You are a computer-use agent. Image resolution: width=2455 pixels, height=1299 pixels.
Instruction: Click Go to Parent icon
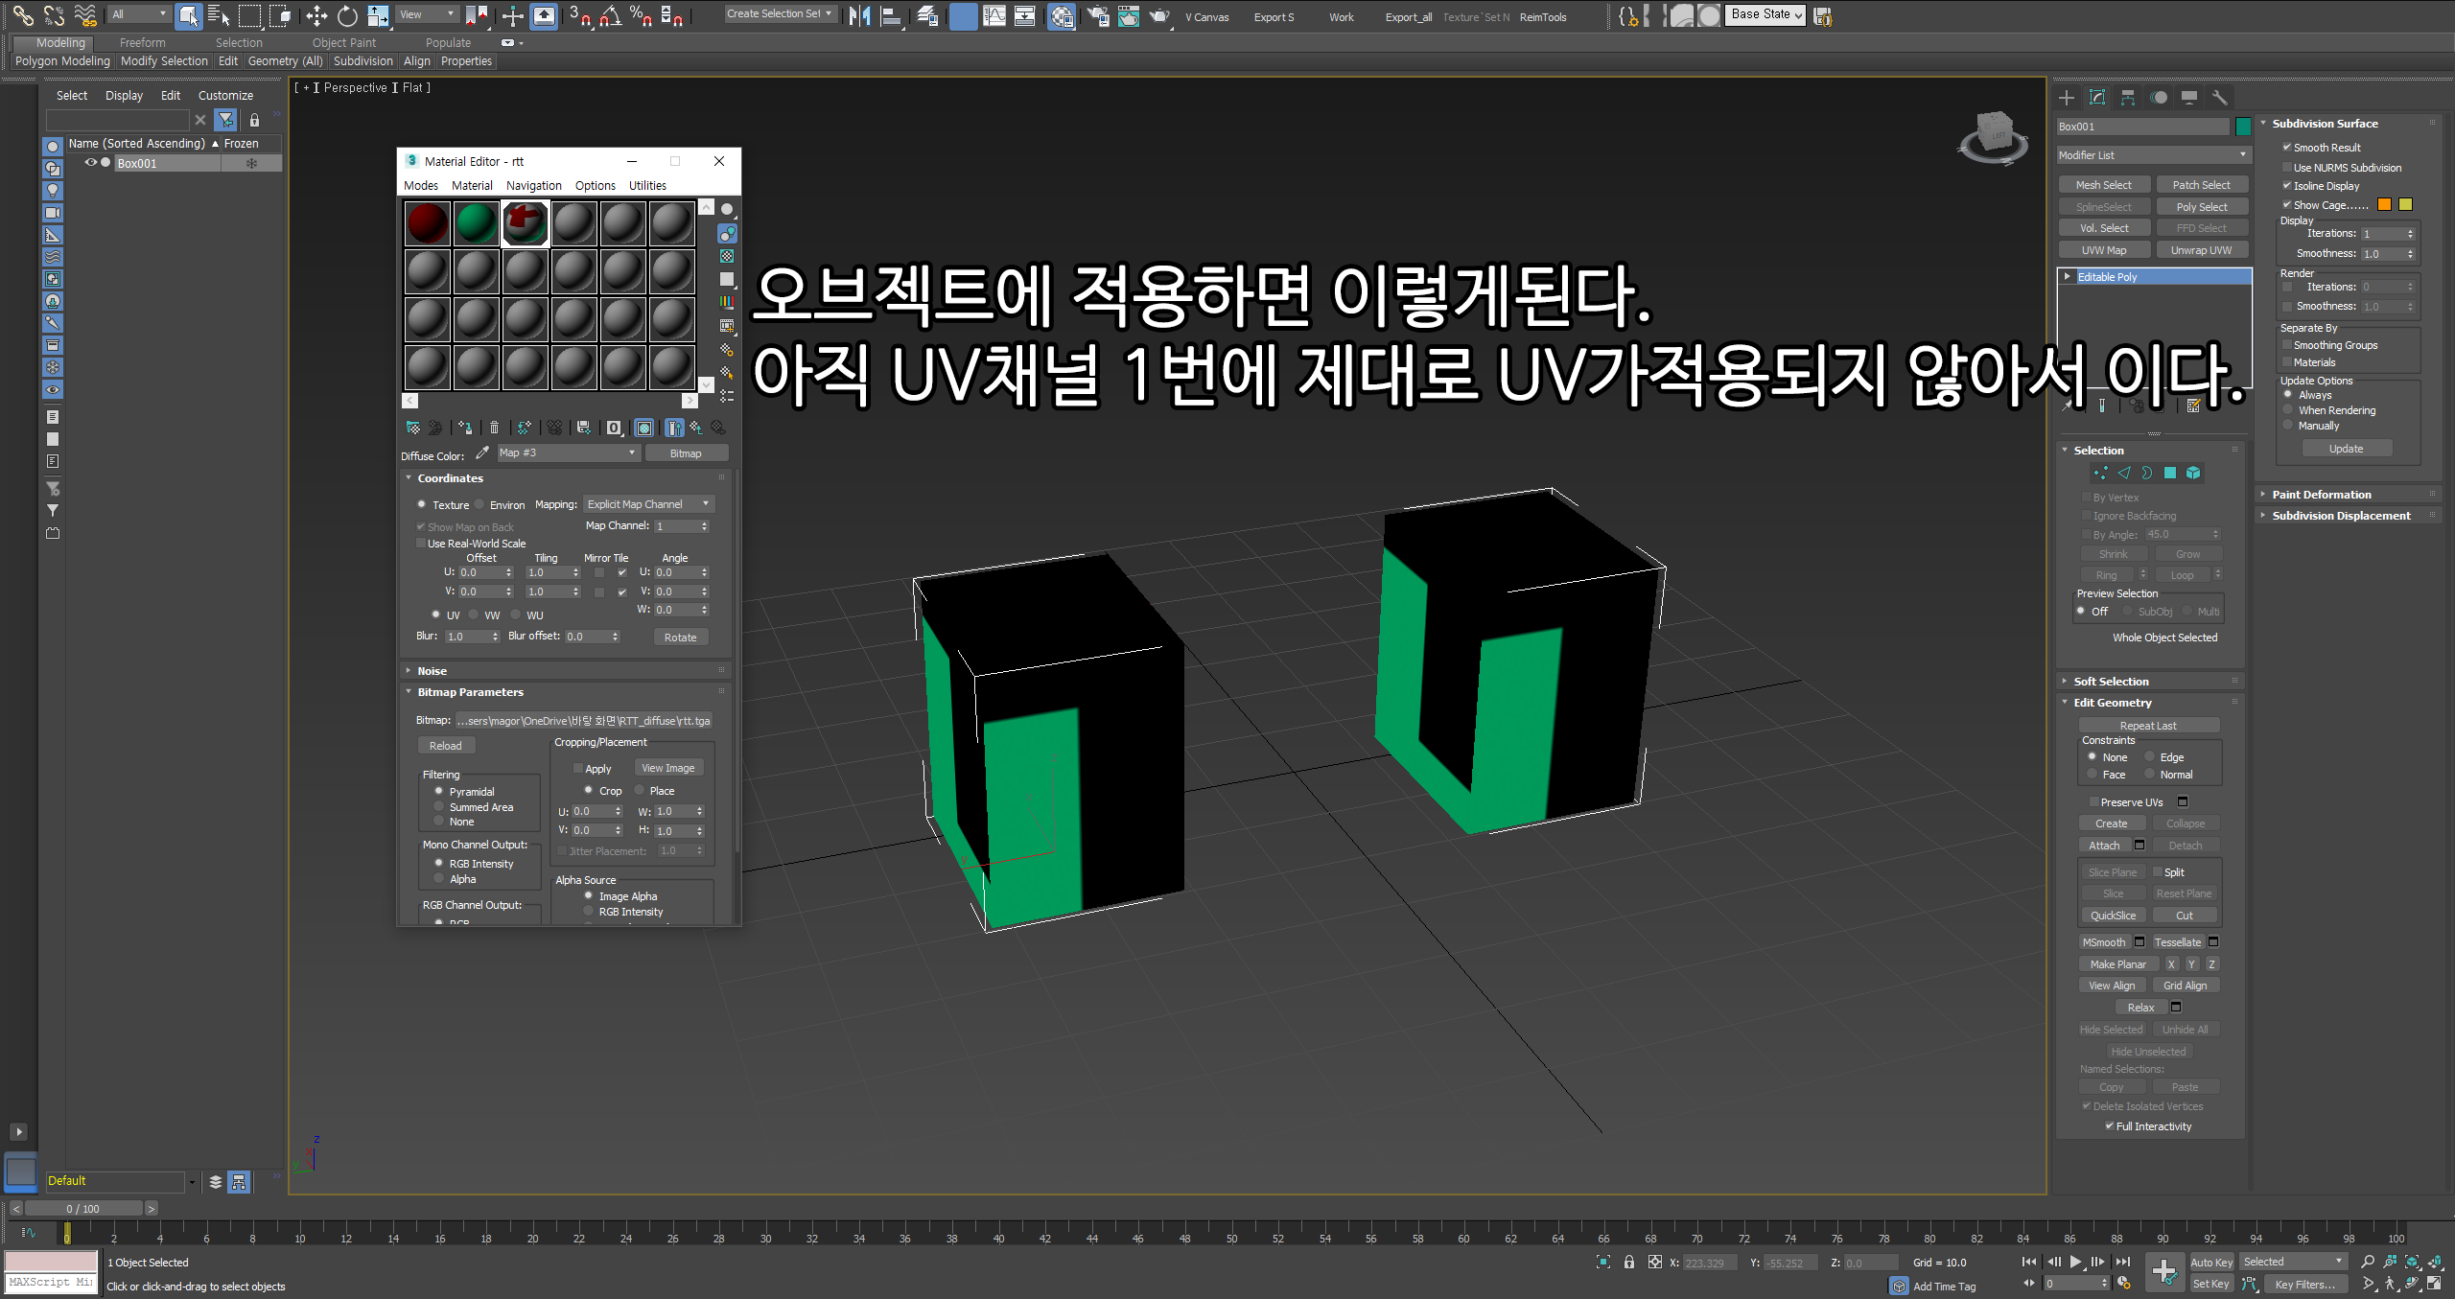tap(696, 428)
